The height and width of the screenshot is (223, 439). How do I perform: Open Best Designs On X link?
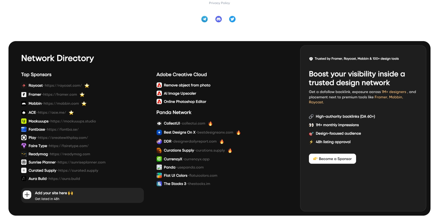[x=198, y=132]
